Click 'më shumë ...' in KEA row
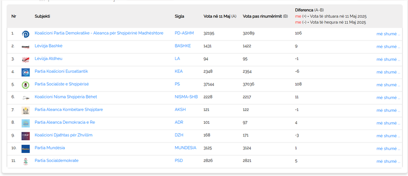The height and width of the screenshot is (176, 408). click(x=388, y=72)
